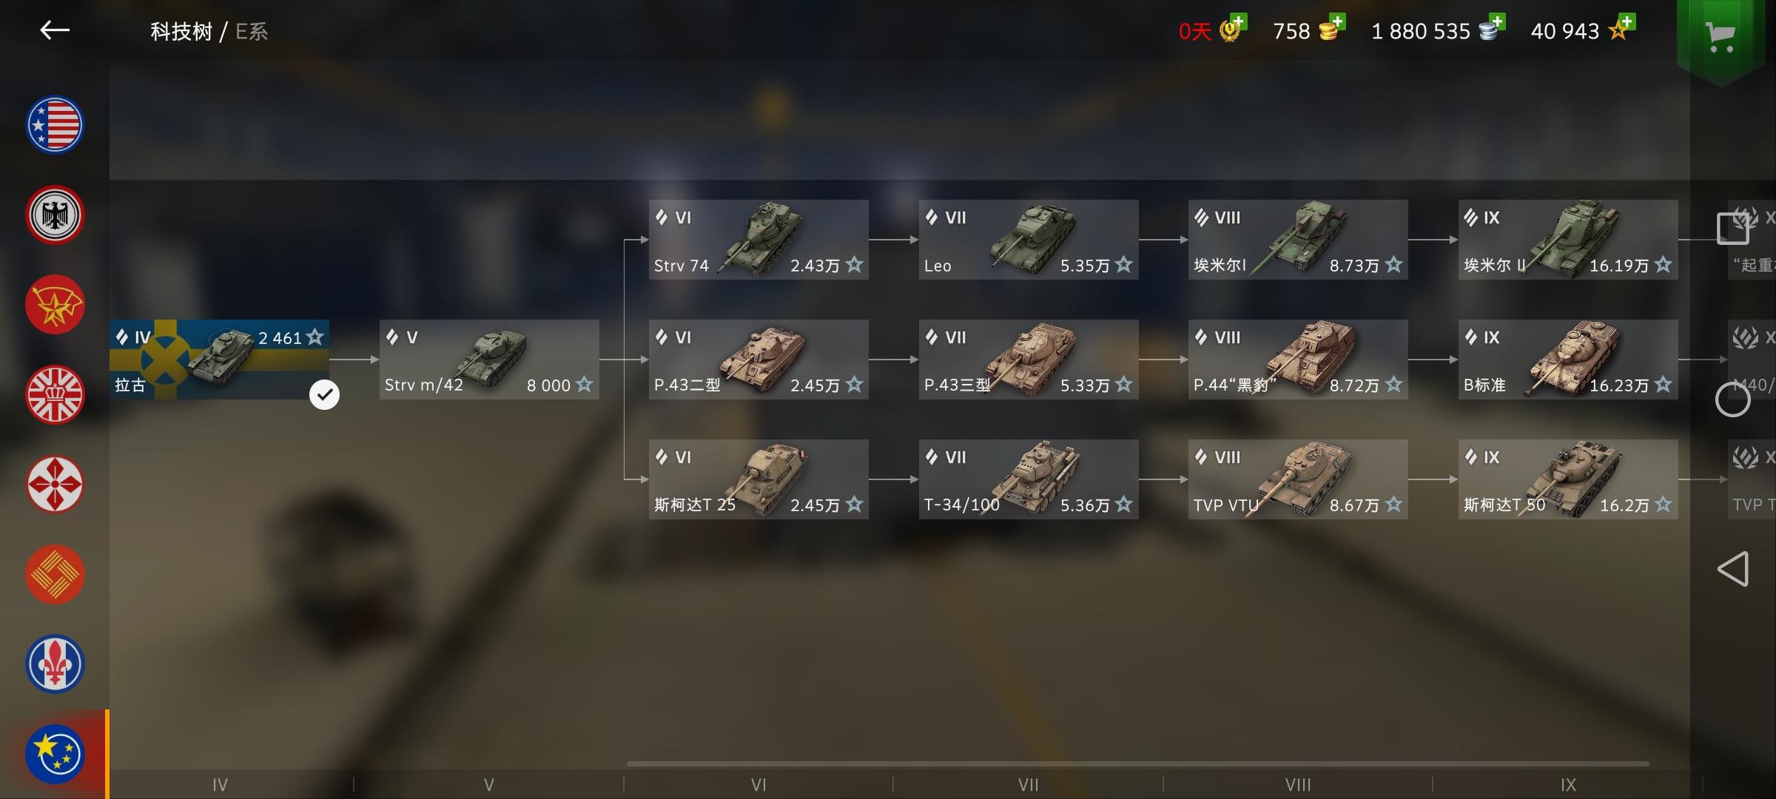Go back with the arrow icon

[x=55, y=30]
